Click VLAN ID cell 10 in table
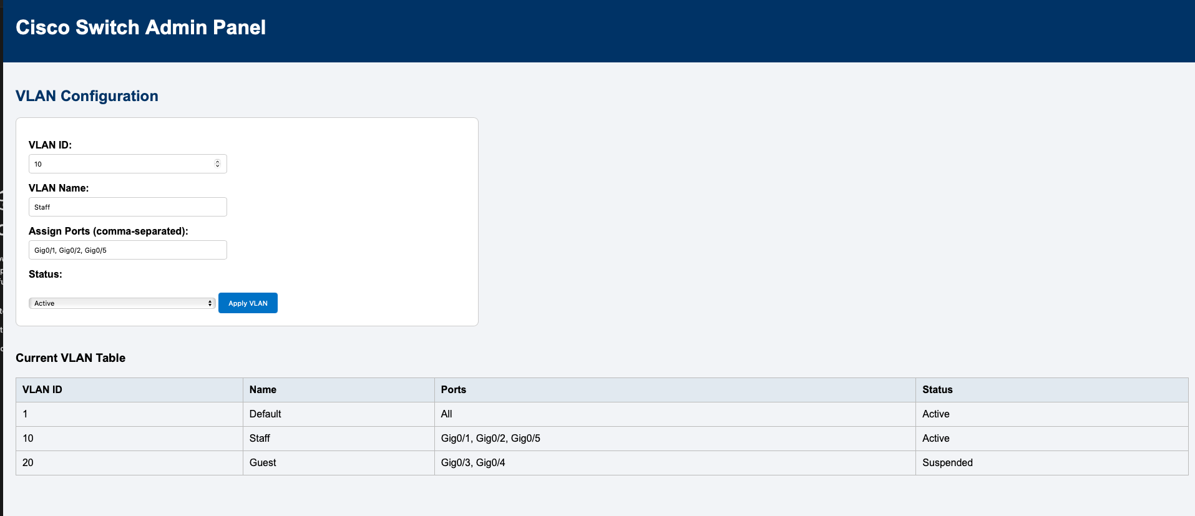The width and height of the screenshot is (1195, 516). pos(129,439)
